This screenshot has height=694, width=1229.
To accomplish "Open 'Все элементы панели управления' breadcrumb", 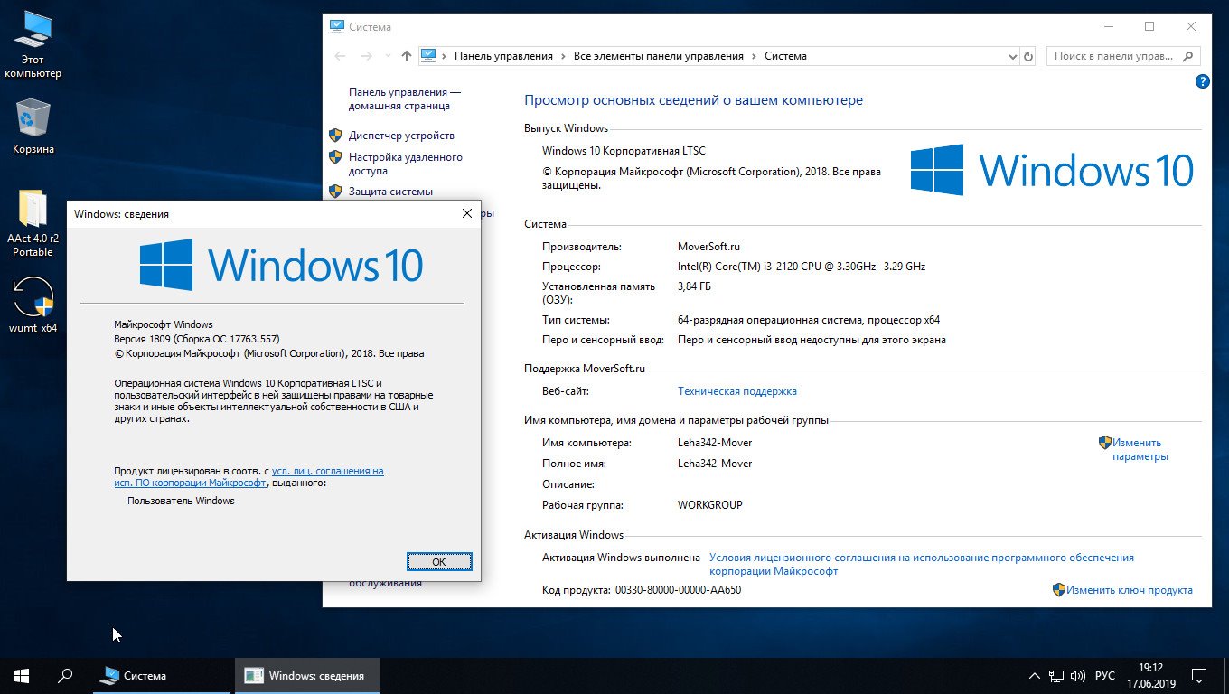I will click(x=658, y=56).
